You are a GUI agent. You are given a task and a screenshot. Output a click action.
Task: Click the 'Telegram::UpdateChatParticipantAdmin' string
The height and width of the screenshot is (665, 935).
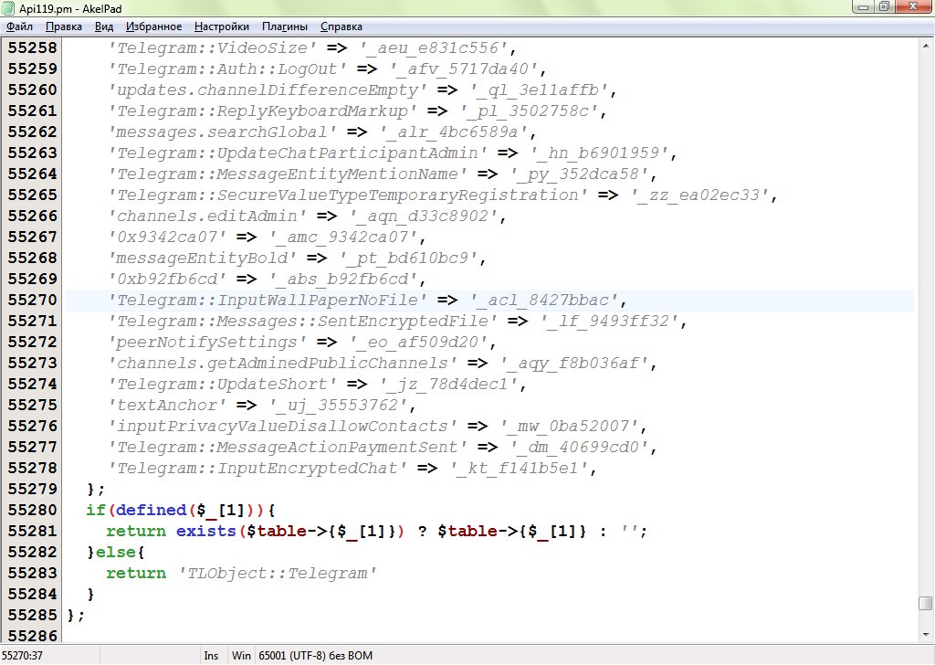(297, 153)
